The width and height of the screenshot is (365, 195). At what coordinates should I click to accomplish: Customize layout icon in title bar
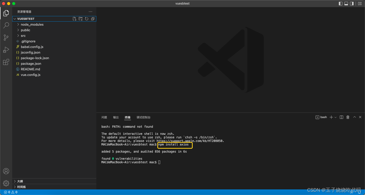point(360,4)
